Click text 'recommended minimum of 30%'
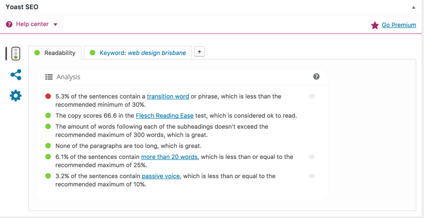The height and width of the screenshot is (218, 424). pyautogui.click(x=100, y=104)
